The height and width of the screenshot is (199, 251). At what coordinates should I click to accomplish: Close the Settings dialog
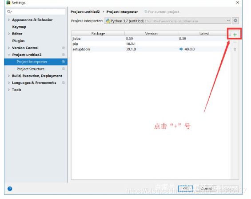click(238, 3)
